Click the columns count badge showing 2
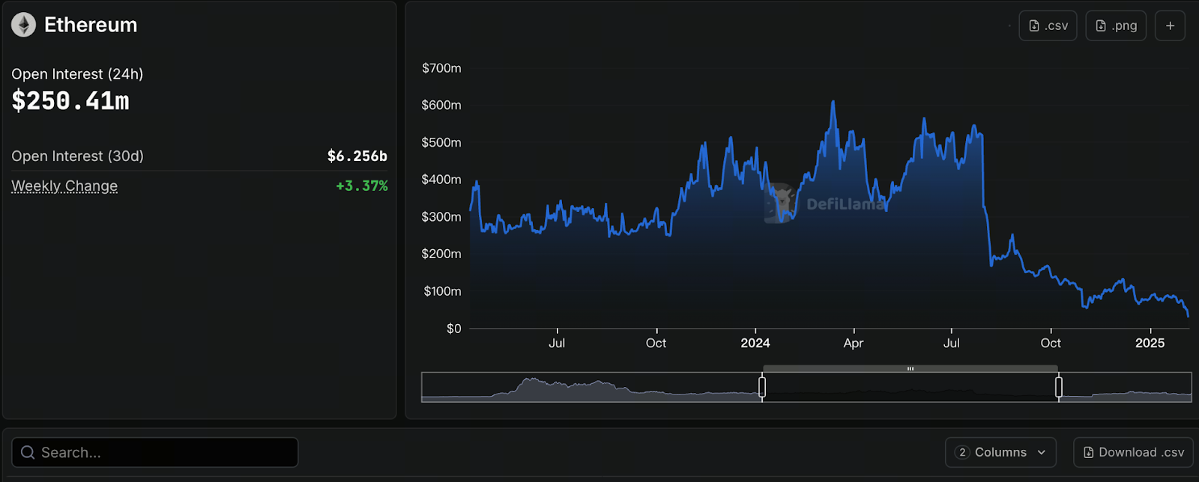The height and width of the screenshot is (482, 1199). [x=962, y=453]
